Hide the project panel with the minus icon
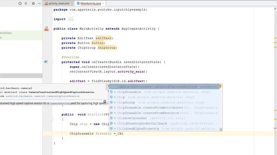 (x=39, y=3)
